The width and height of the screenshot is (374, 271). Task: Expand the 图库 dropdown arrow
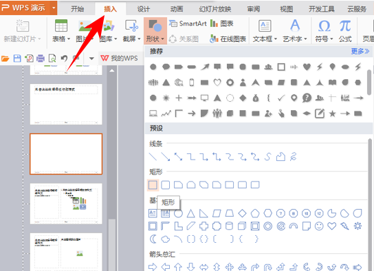(115, 39)
